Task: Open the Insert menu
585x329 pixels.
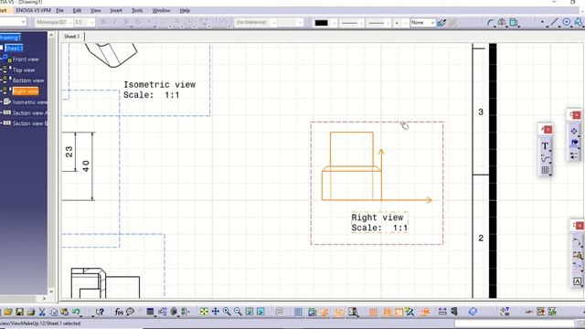Action: (116, 10)
